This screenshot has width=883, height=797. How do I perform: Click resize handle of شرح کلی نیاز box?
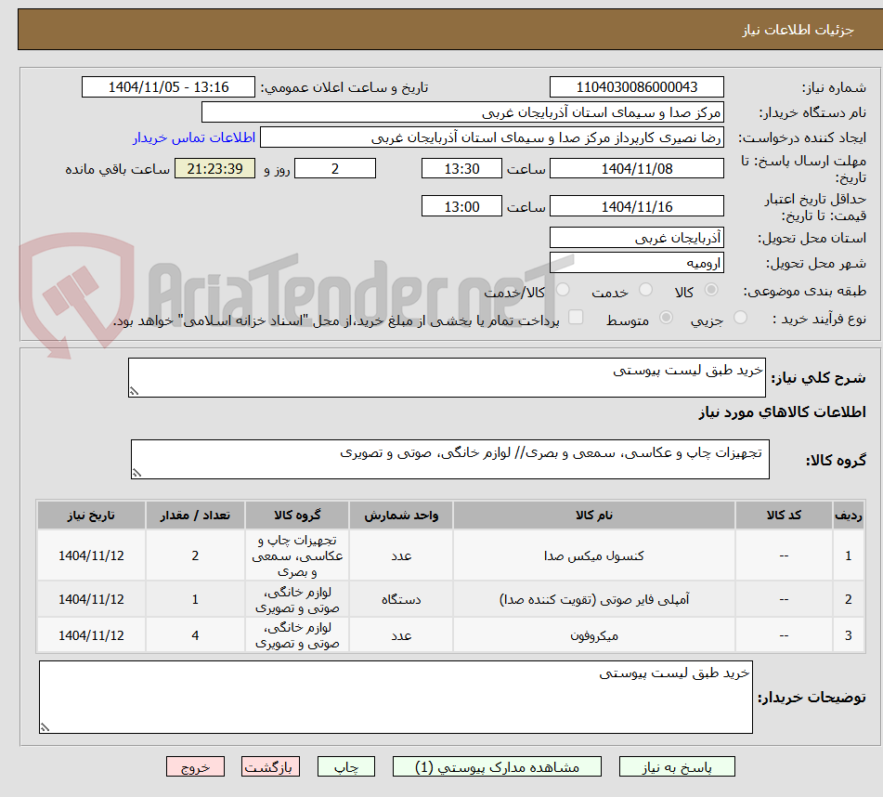point(134,391)
